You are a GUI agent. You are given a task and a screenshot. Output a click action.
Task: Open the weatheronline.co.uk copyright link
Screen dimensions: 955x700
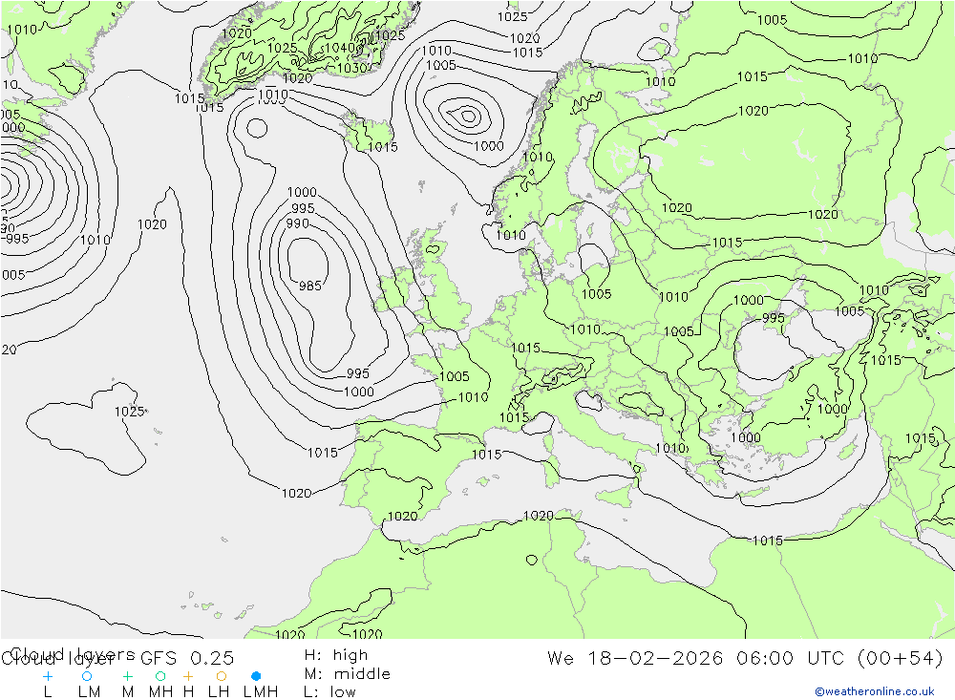(875, 691)
